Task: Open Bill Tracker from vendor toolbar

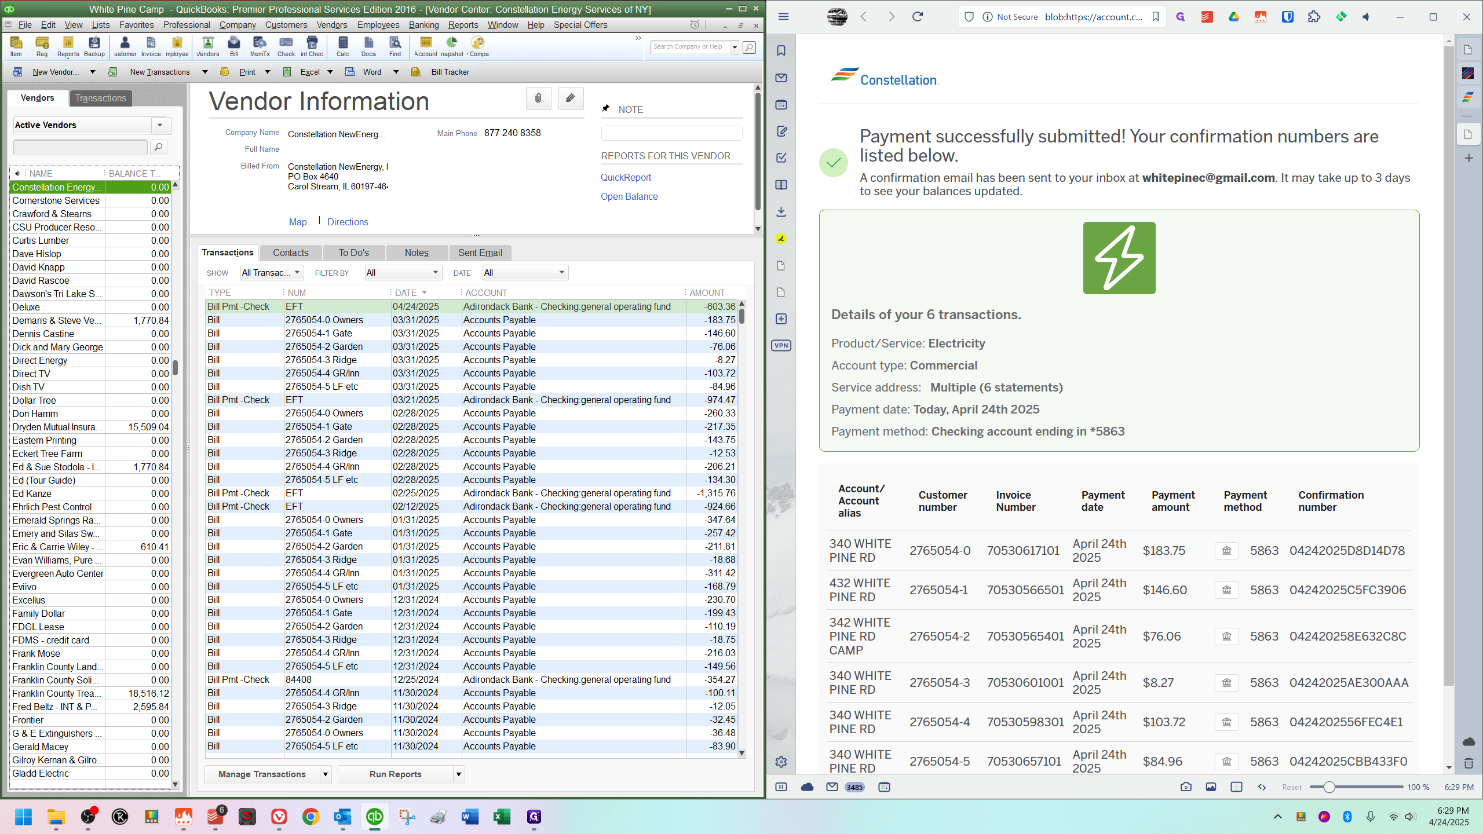Action: coord(450,72)
